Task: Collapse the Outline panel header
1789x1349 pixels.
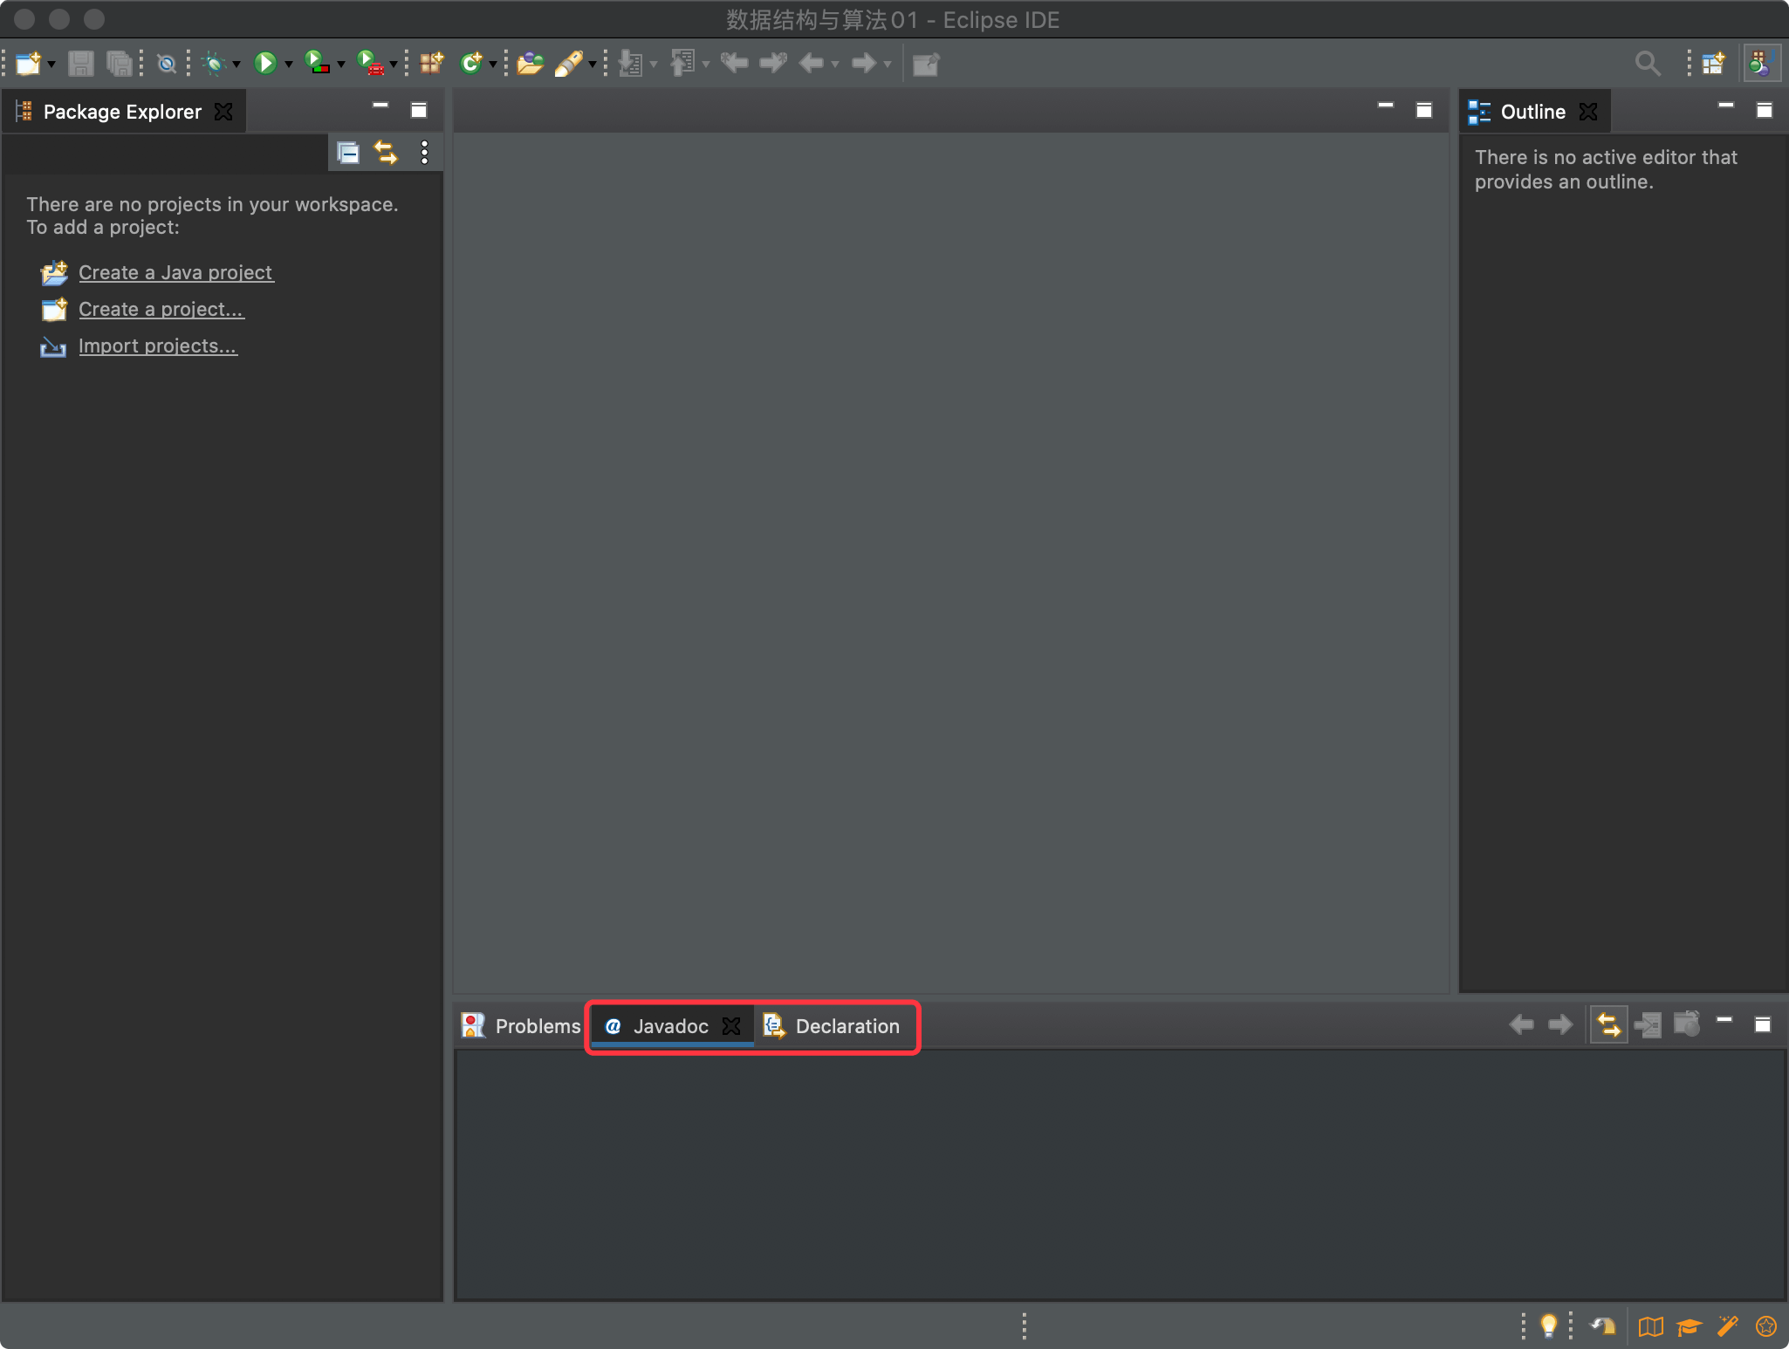Action: 1727,111
